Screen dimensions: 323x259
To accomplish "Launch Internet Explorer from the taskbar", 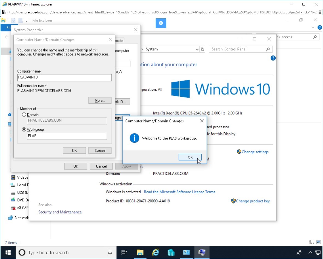I will tap(156, 252).
